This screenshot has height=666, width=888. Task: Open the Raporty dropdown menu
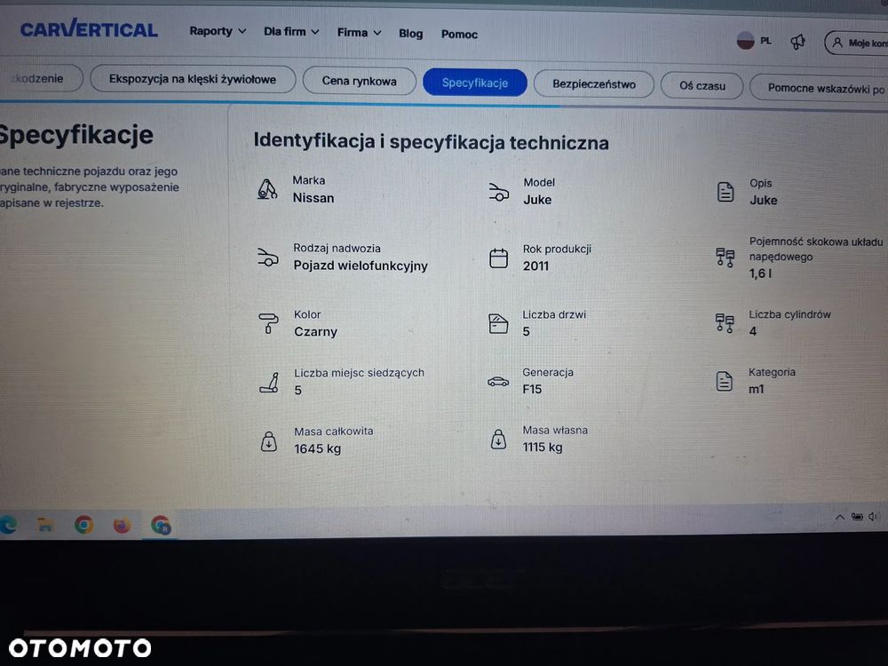[218, 31]
